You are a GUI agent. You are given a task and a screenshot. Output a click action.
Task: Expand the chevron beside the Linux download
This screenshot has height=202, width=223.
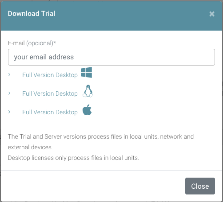9,93
